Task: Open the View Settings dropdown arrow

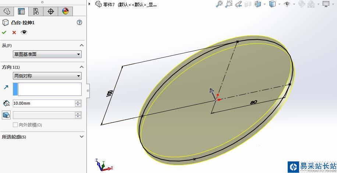Action: coord(333,4)
